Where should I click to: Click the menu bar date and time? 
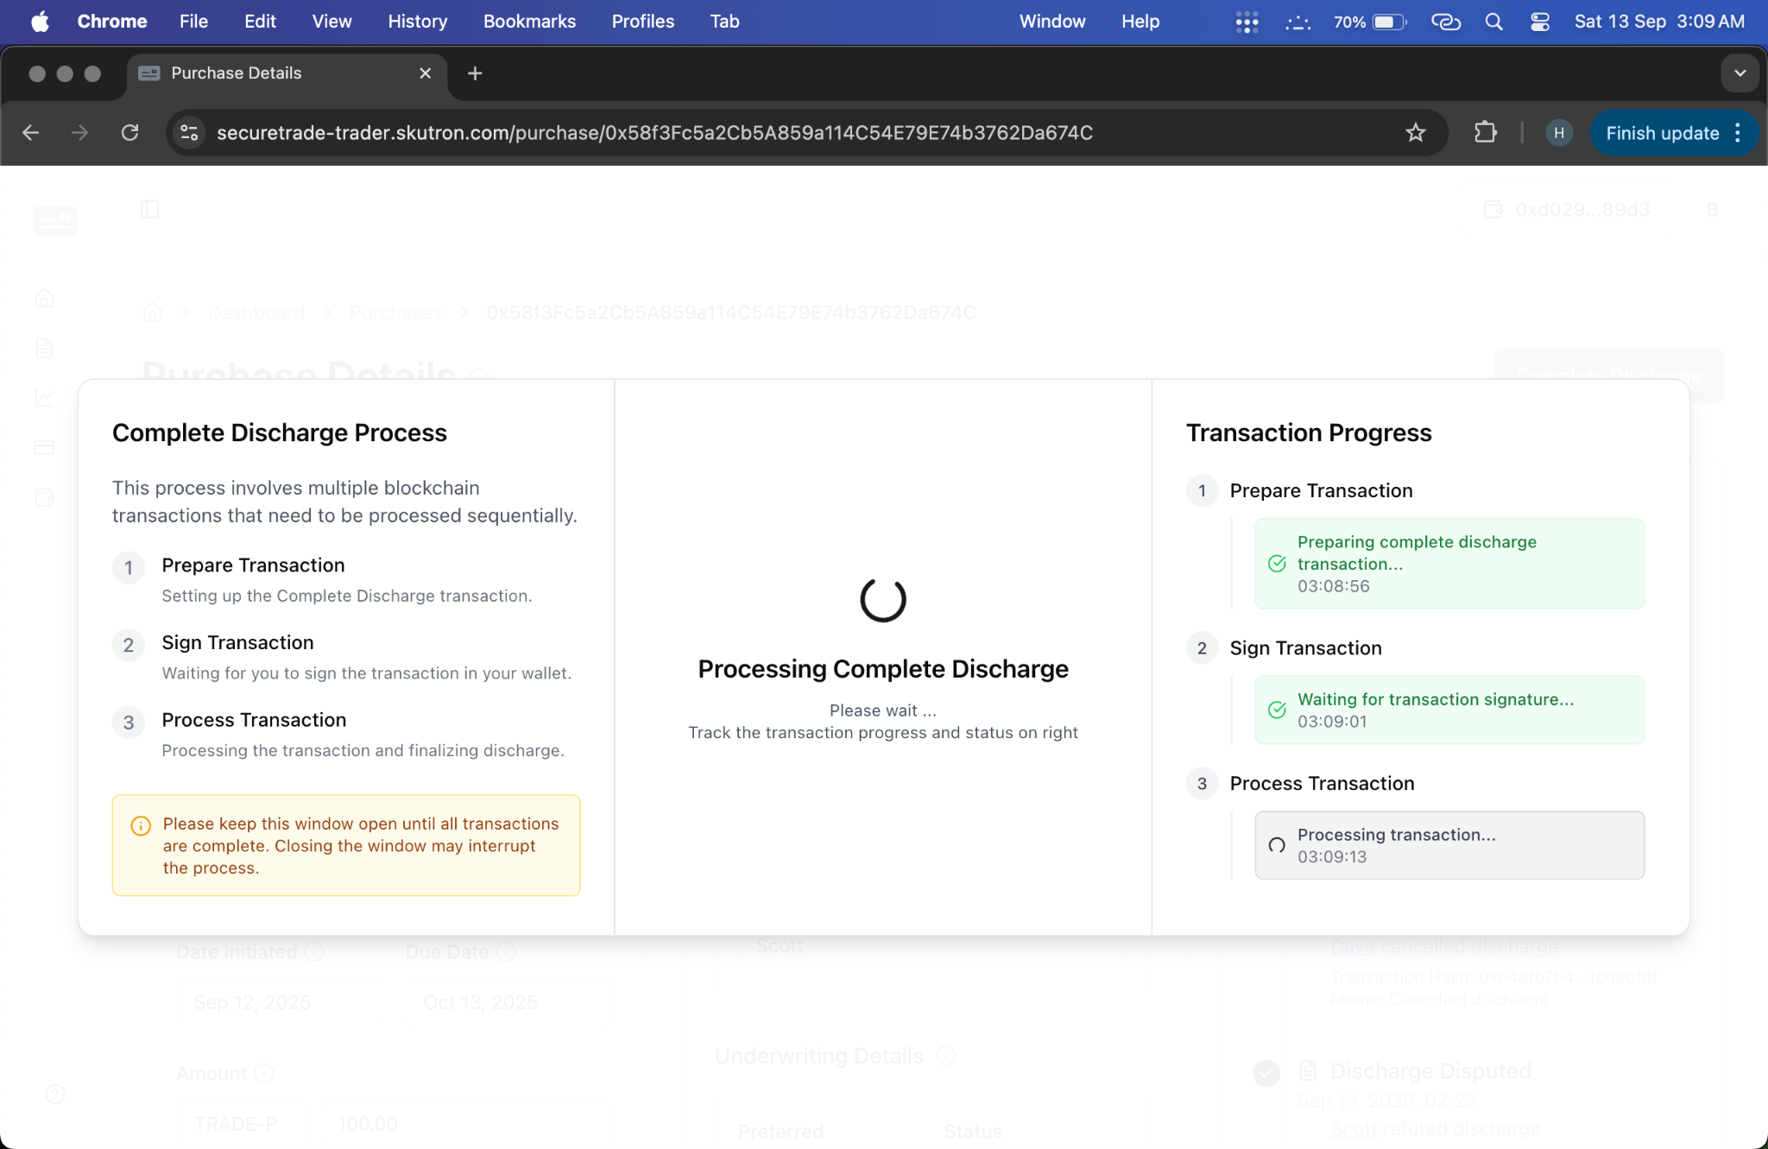1659,22
